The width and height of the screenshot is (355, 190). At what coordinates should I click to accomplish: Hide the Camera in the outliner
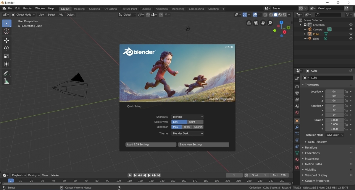tap(351, 30)
